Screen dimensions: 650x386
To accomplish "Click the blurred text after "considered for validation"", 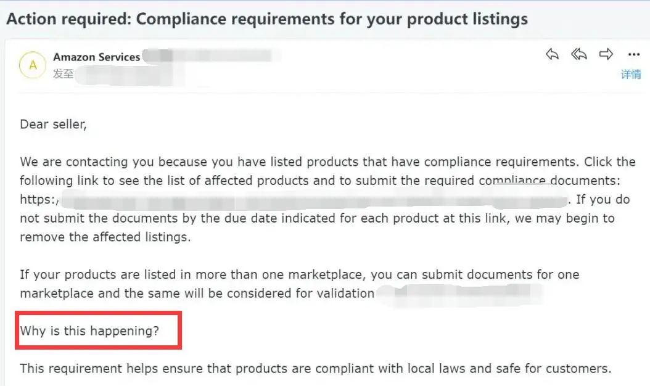I will (469, 294).
